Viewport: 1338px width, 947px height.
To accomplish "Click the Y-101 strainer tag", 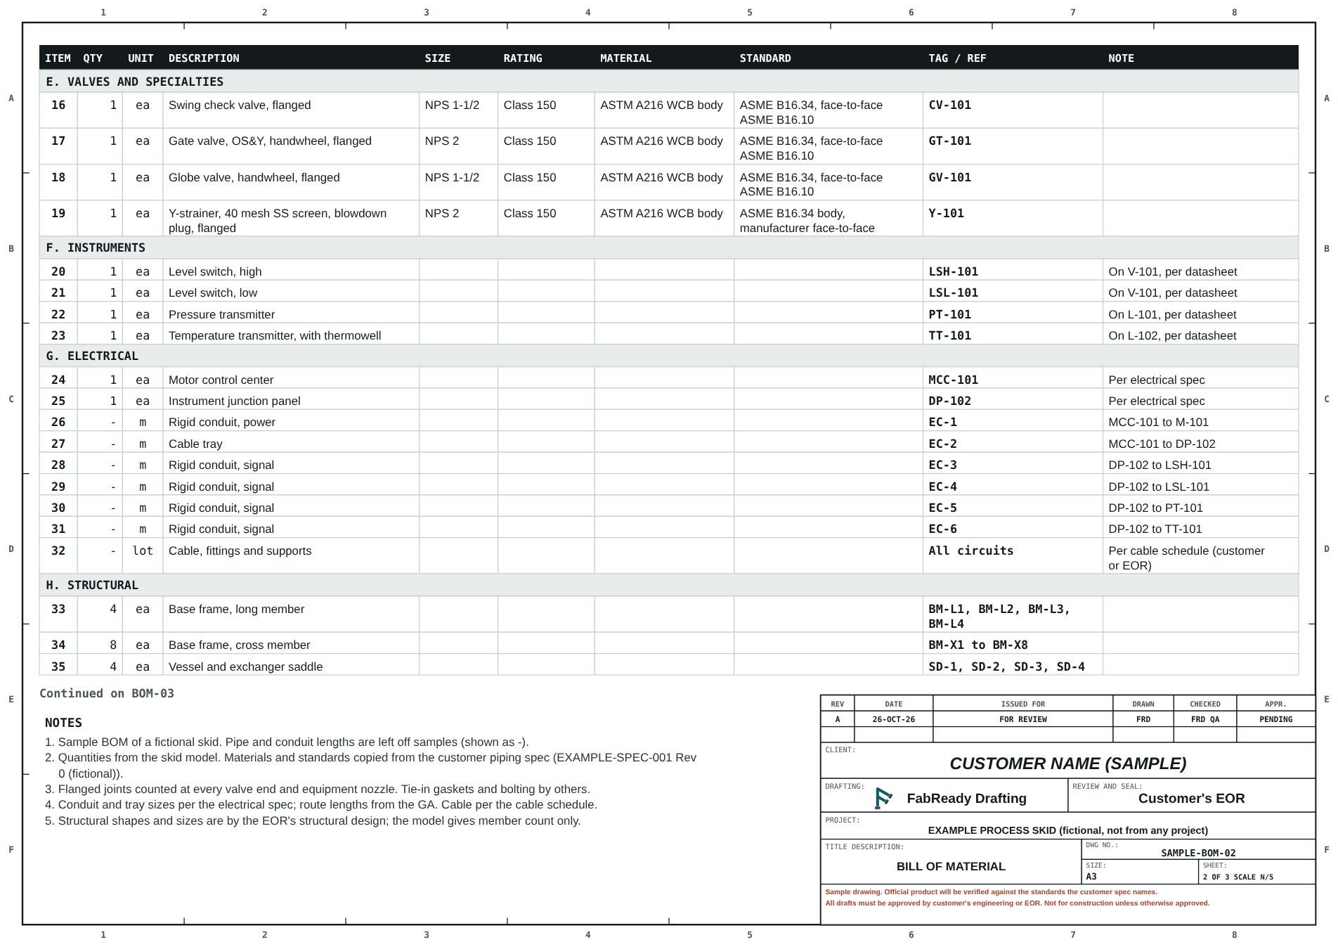I will 946,214.
